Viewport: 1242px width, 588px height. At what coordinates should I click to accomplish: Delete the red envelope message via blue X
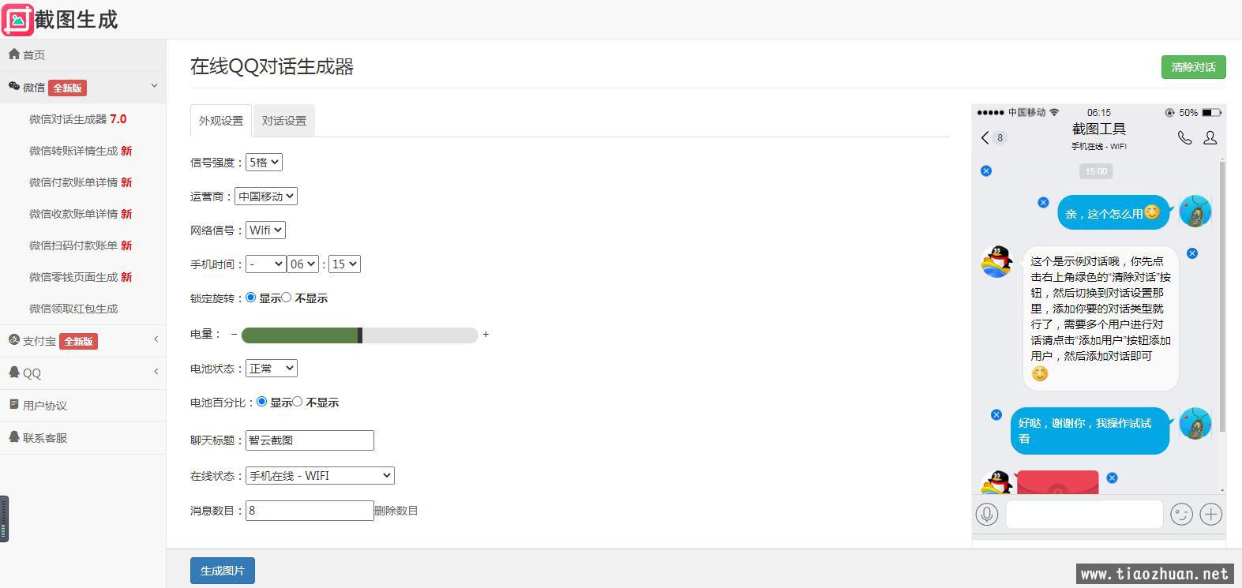coord(1112,478)
